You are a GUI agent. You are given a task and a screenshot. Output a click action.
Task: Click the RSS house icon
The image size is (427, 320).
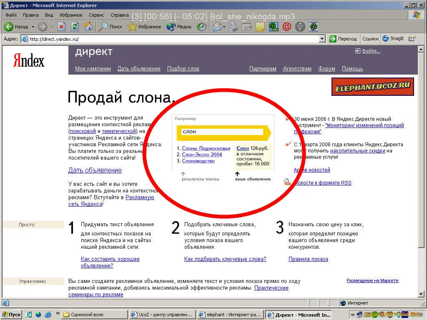(287, 182)
